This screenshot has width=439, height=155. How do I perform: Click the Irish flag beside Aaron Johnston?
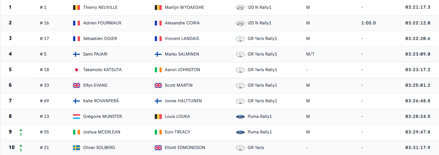pos(158,70)
